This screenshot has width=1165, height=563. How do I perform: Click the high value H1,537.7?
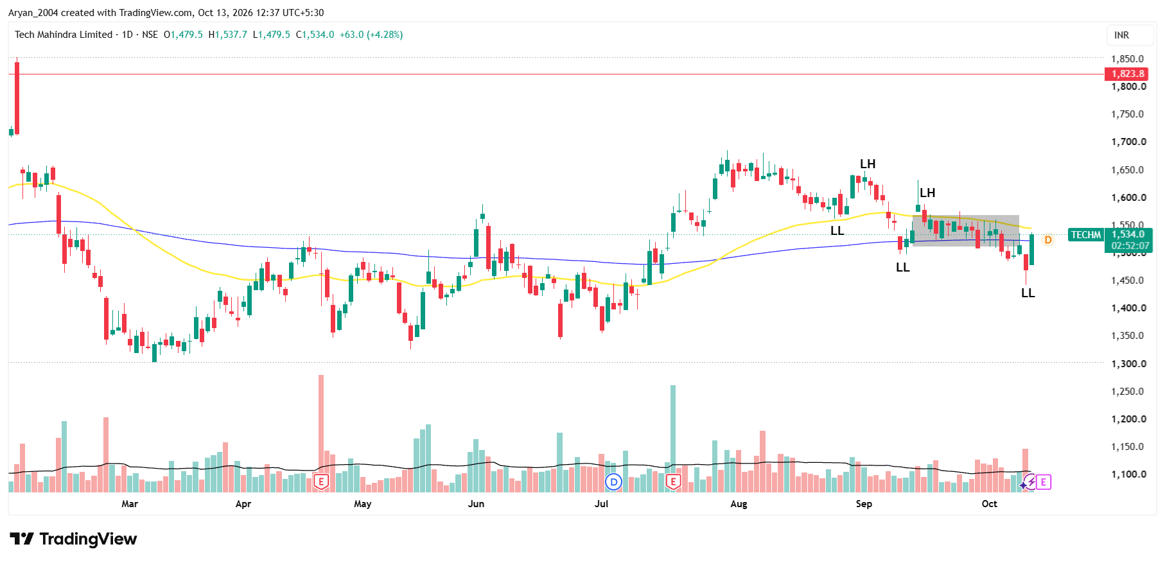pos(227,35)
